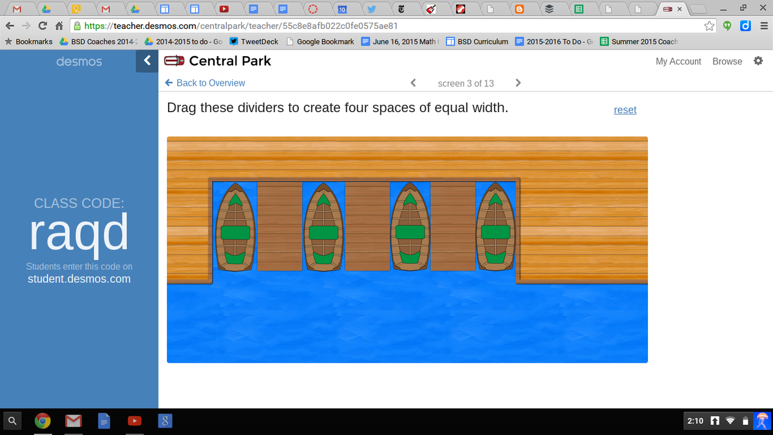The height and width of the screenshot is (435, 773).
Task: Switch to the New York Times tab
Action: coord(401,9)
